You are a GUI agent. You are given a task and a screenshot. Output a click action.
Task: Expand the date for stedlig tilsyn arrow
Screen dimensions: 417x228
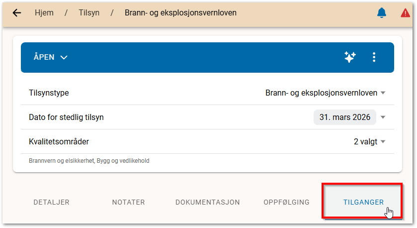[383, 117]
